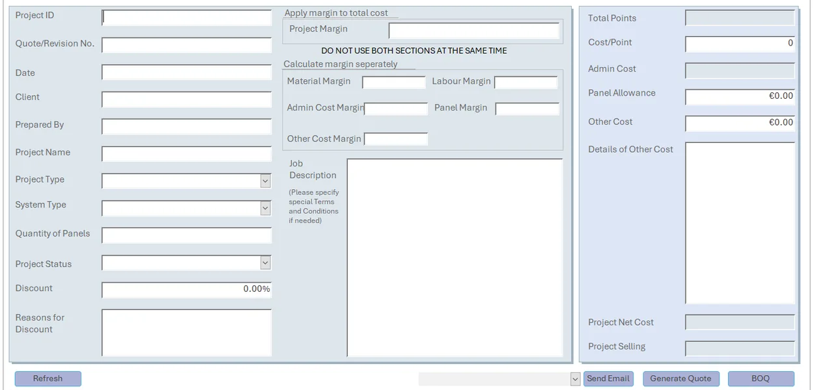Click the Panel Allowance amount field
Image resolution: width=814 pixels, height=390 pixels.
pyautogui.click(x=740, y=97)
